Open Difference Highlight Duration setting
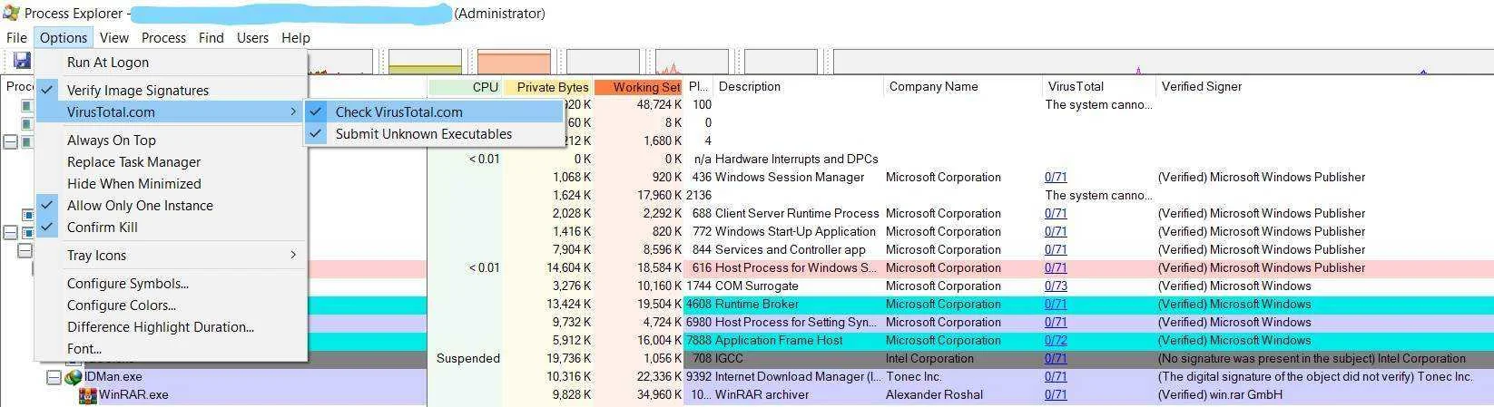The image size is (1494, 407). [x=172, y=326]
